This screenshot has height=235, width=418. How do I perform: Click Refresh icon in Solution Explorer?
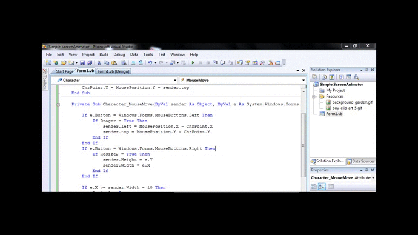(331, 78)
